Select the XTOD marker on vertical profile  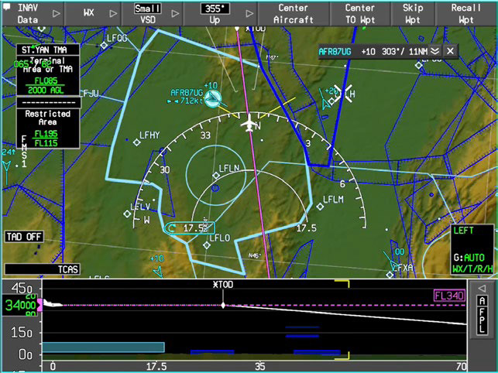coord(223,304)
